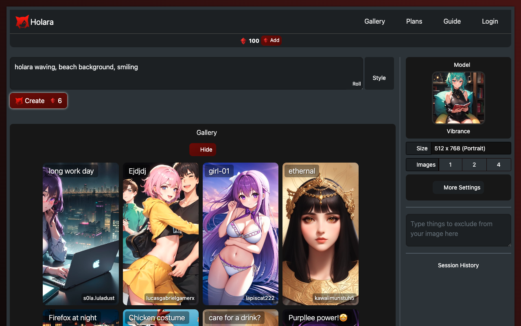Expand More Settings
The width and height of the screenshot is (521, 326).
(458, 187)
